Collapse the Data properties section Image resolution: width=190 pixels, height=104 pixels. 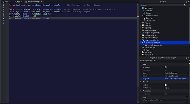[x=141, y=64]
